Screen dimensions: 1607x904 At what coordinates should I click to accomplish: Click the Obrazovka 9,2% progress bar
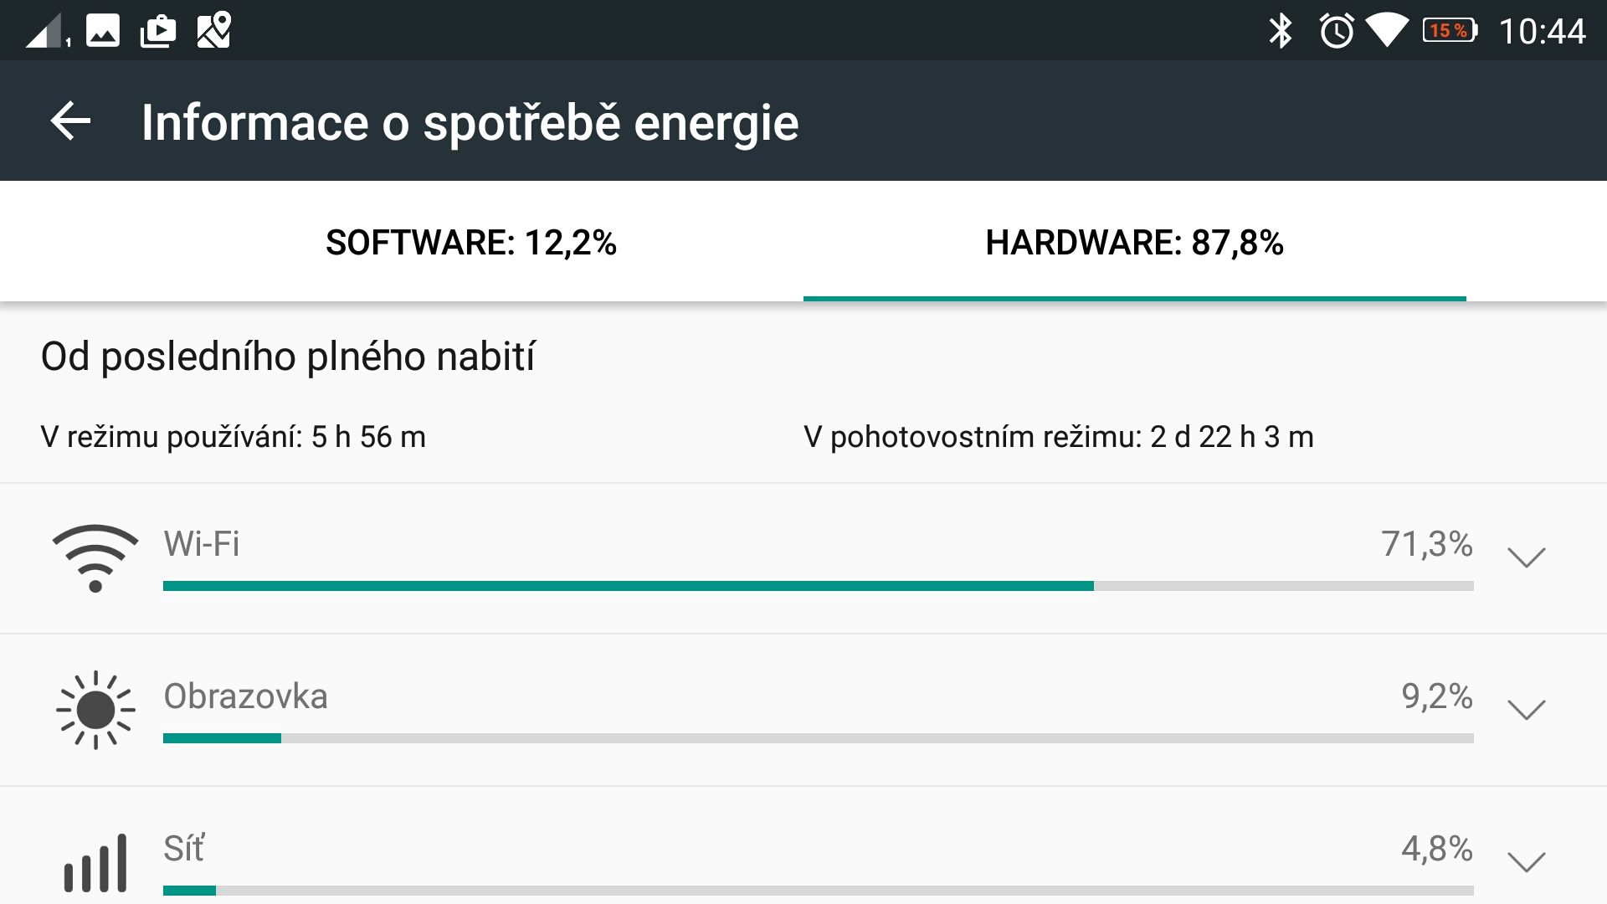pyautogui.click(x=818, y=738)
